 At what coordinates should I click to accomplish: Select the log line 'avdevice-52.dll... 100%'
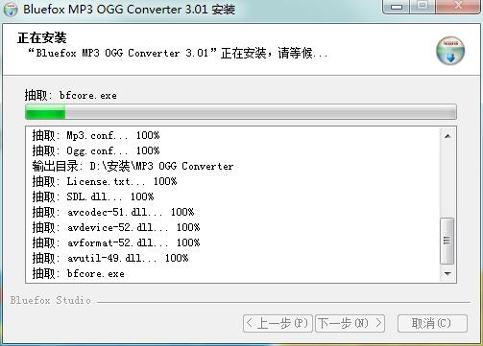[x=116, y=227]
